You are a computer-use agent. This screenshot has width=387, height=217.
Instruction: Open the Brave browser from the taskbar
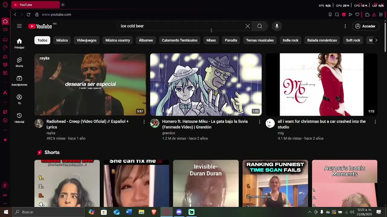[x=154, y=212]
